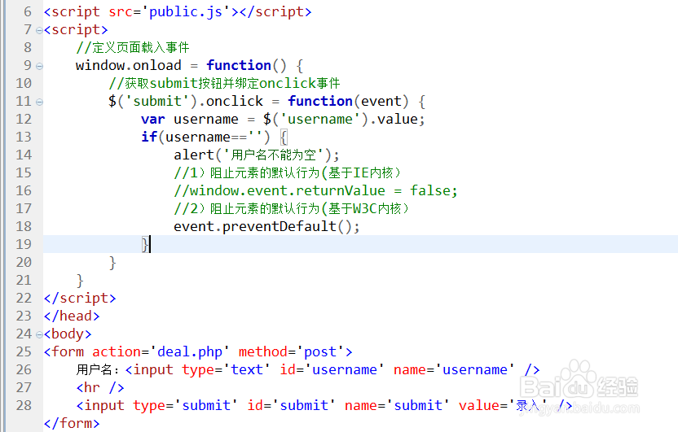Image resolution: width=678 pixels, height=432 pixels.
Task: Collapse the script block fold marker on line 7
Action: click(39, 31)
